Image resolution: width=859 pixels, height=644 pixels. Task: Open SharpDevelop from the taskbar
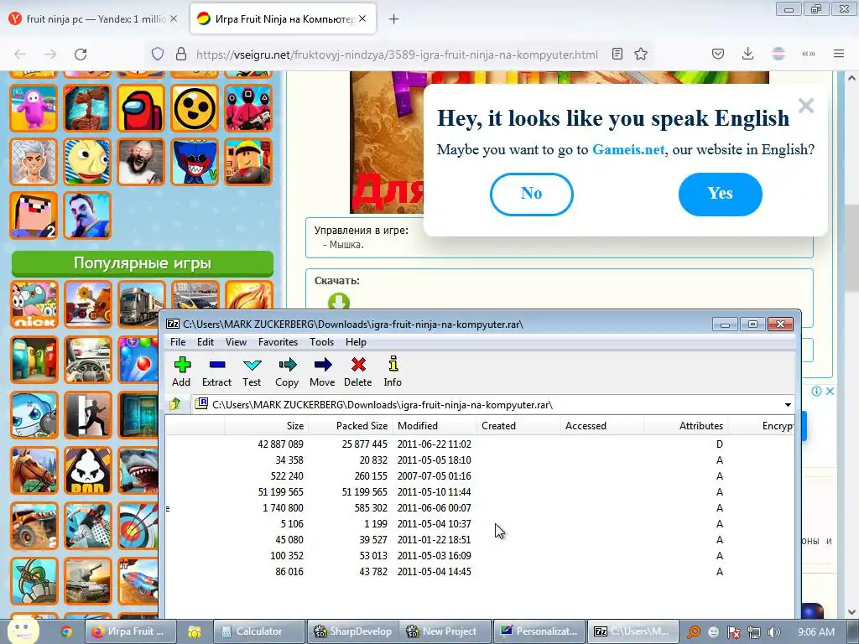point(353,631)
